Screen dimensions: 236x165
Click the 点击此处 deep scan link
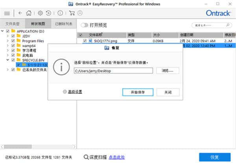(117, 157)
